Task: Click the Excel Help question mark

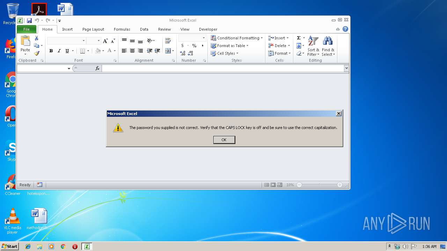Action: point(345,29)
